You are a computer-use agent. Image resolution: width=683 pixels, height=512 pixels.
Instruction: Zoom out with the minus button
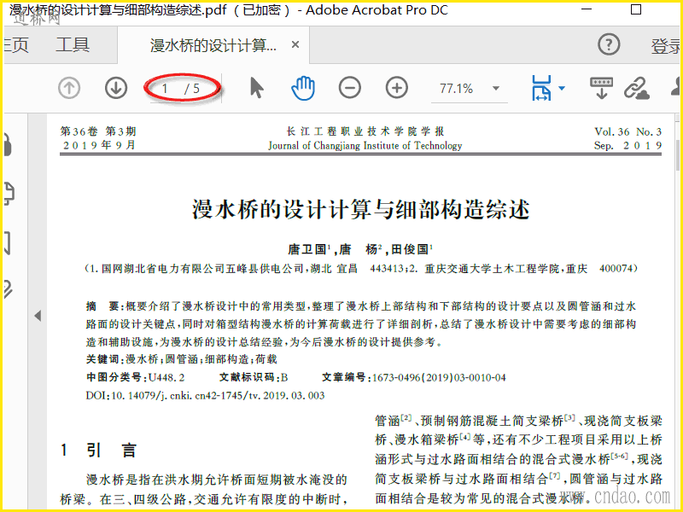[x=350, y=88]
